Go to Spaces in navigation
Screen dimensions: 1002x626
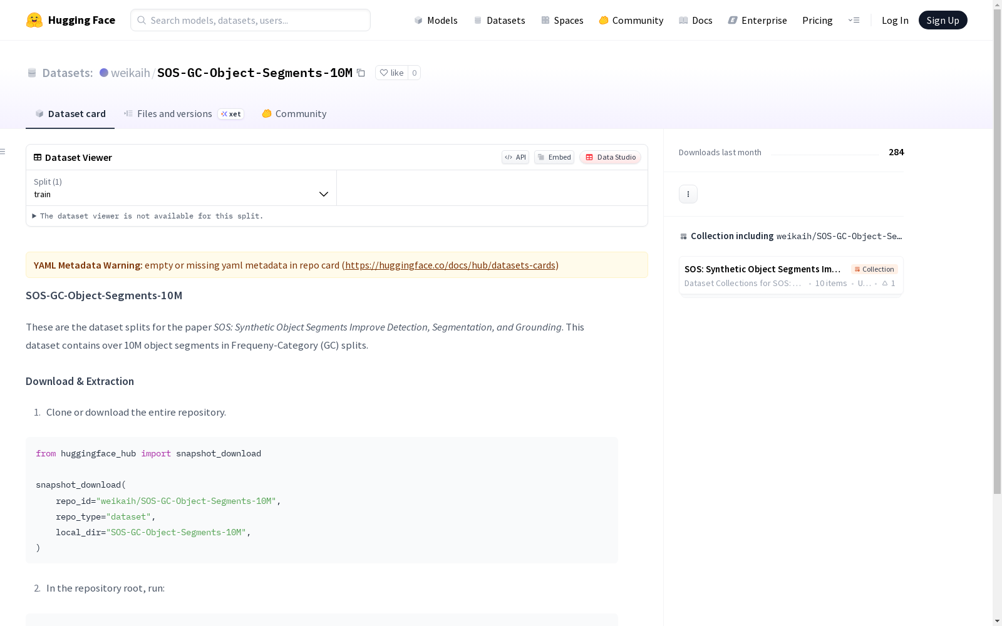tap(562, 20)
